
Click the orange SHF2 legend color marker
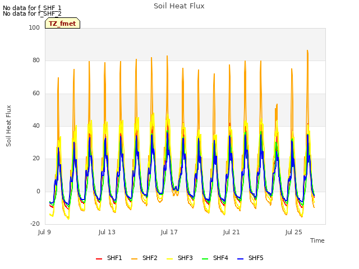point(135,259)
